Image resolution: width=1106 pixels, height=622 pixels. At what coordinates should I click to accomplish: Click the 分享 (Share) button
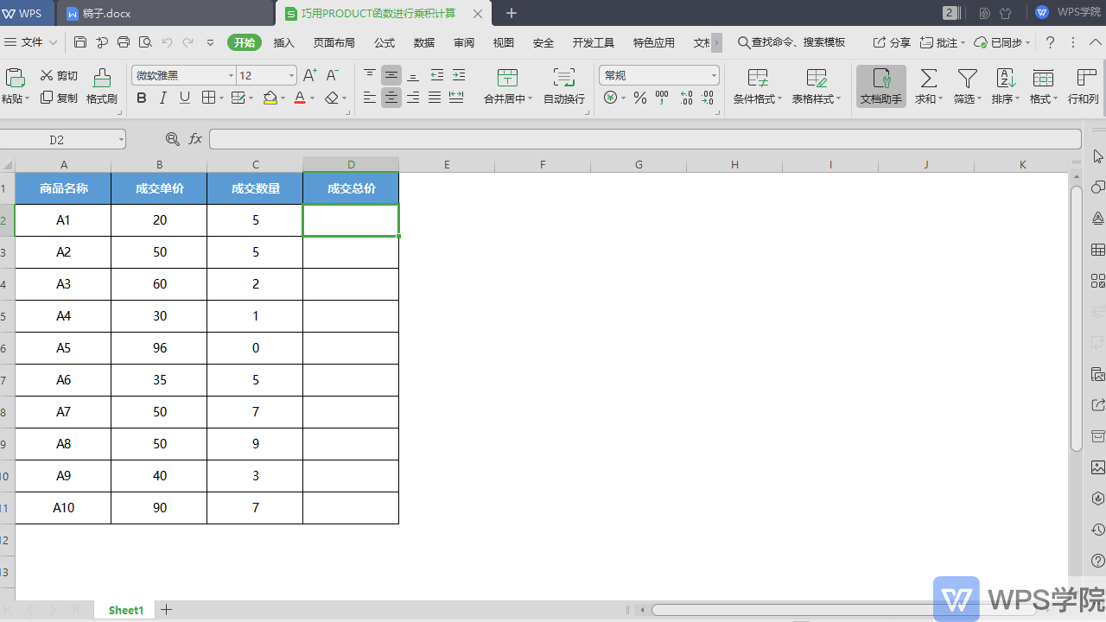tap(899, 41)
